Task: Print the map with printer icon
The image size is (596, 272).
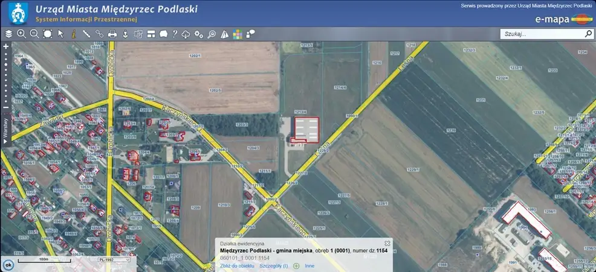Action: [112, 34]
